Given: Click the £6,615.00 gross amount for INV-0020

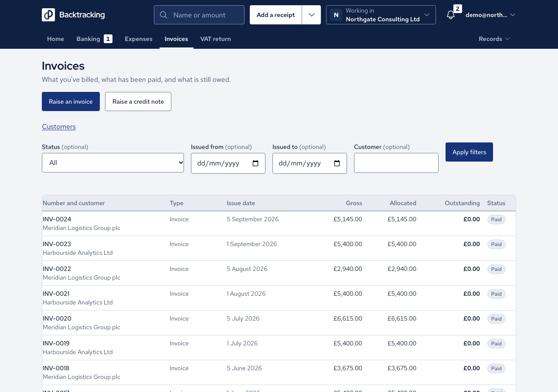Looking at the screenshot, I should 348,318.
